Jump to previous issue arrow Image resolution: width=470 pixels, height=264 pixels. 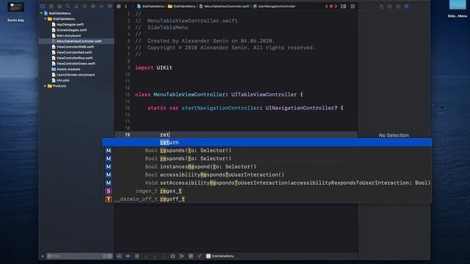click(x=326, y=7)
